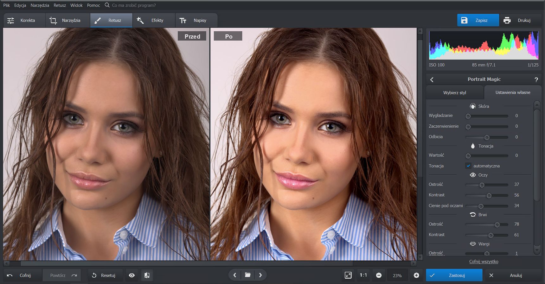Screen dimensions: 545x284
Task: Undo the last action with Cofnij
Action: pos(22,275)
